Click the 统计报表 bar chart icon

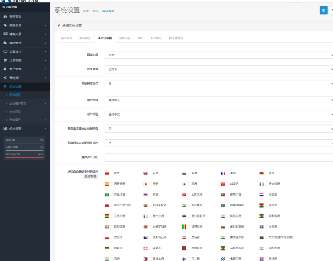click(x=5, y=128)
